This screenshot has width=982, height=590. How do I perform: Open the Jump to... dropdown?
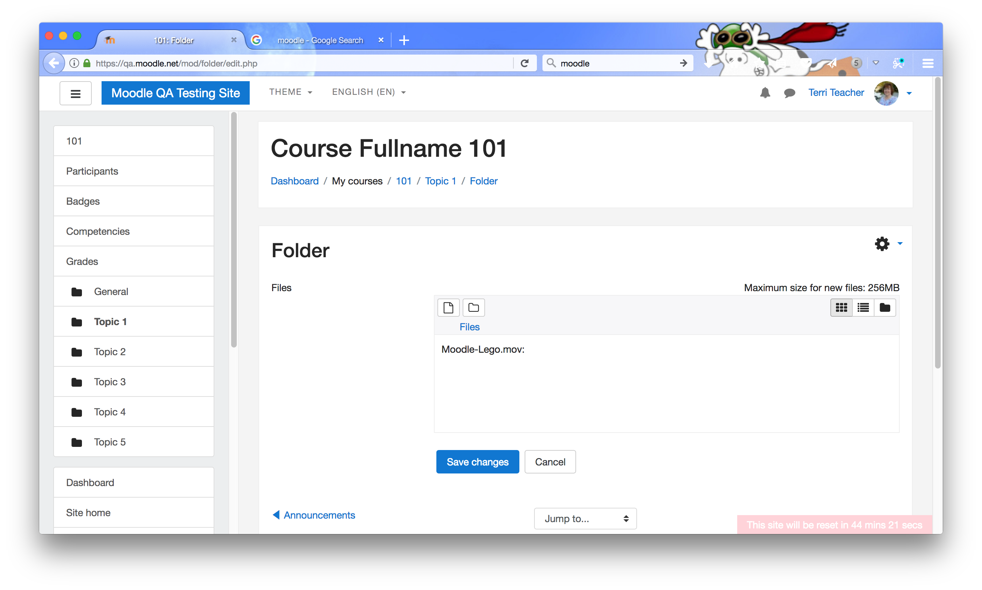585,518
